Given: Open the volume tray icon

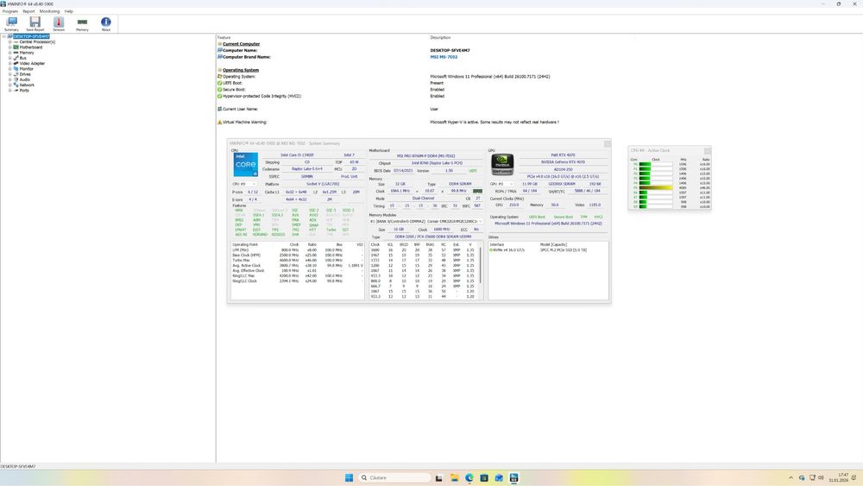Looking at the screenshot, I should [821, 477].
